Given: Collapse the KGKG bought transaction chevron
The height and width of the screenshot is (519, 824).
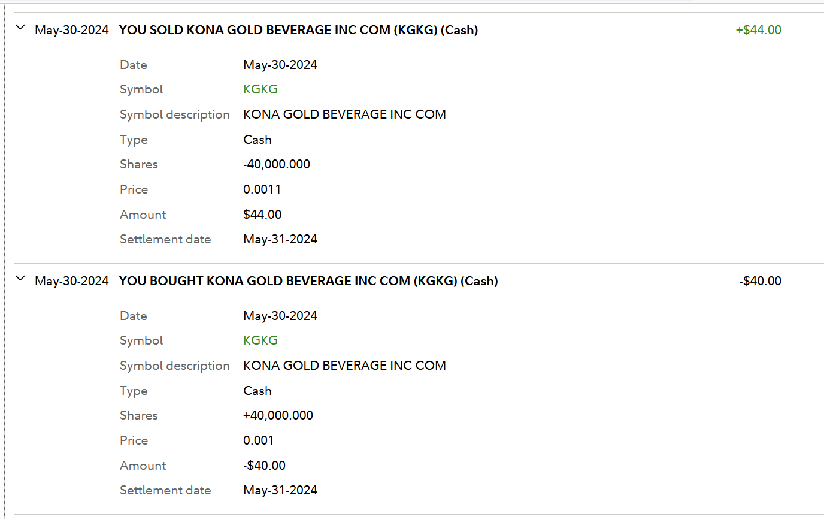Looking at the screenshot, I should 20,279.
